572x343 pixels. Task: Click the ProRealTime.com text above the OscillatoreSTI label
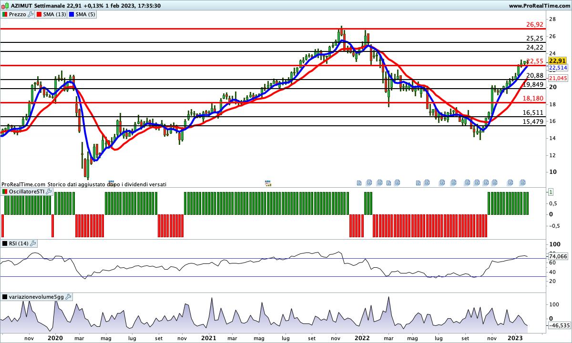23,184
